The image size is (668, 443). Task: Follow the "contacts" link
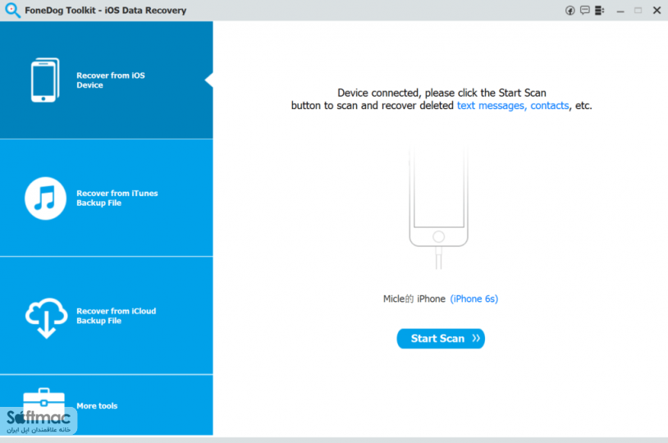tap(549, 106)
